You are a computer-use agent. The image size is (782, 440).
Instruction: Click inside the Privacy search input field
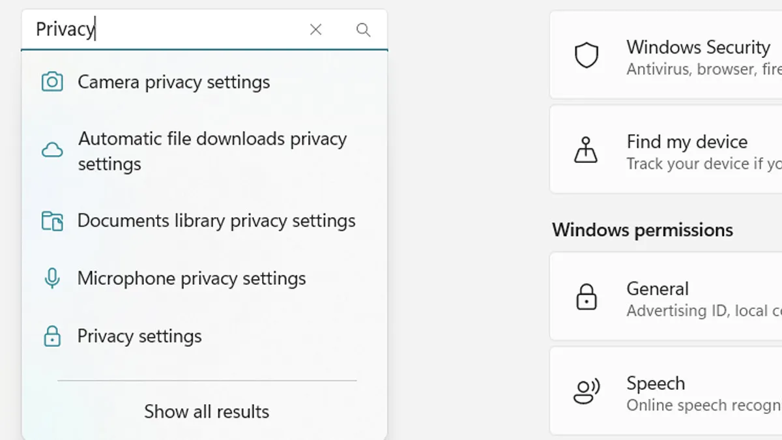pos(163,29)
